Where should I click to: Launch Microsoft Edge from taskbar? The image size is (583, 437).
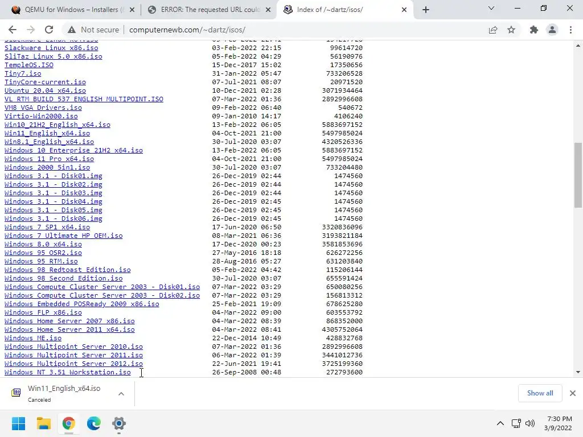coord(94,423)
